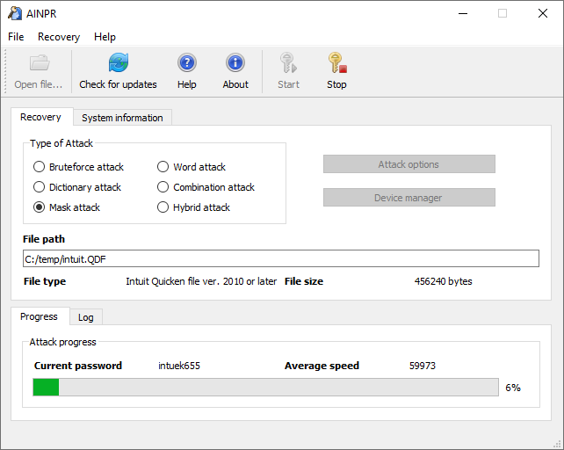The width and height of the screenshot is (564, 450).
Task: Click the File path input field
Action: click(x=281, y=259)
